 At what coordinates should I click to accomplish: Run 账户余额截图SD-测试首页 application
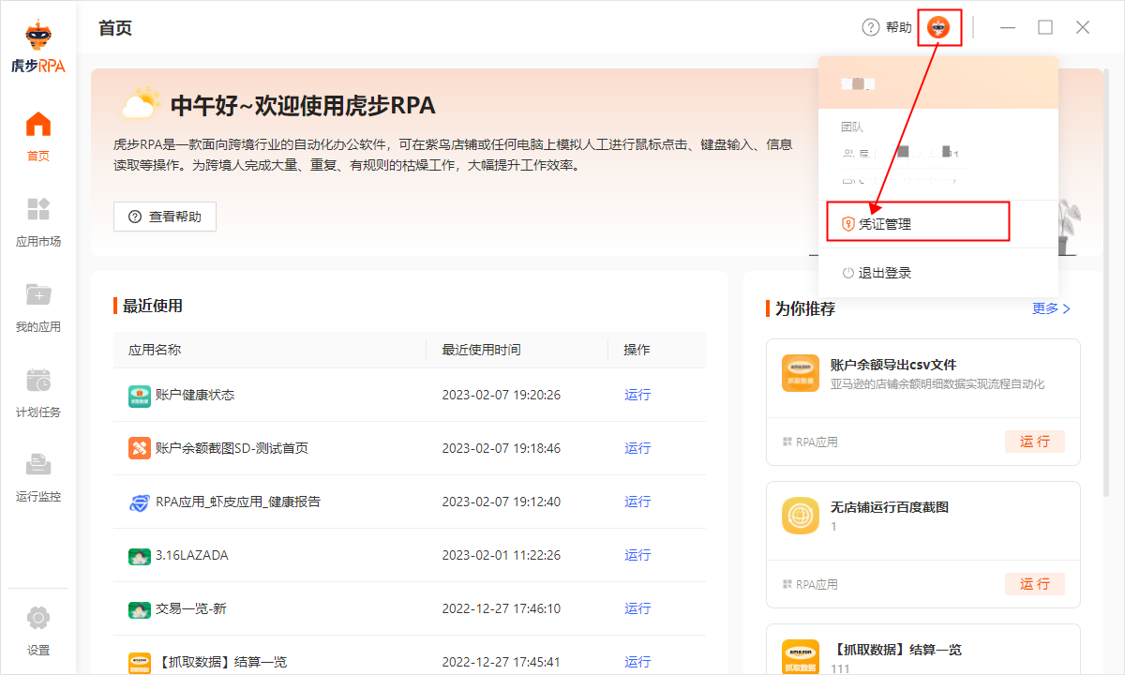click(637, 448)
